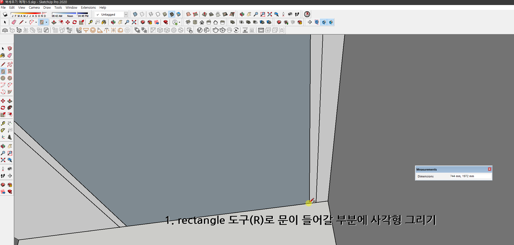Toggle Back Edges face style
Screen dimensions: 514x245
[x=142, y=14]
